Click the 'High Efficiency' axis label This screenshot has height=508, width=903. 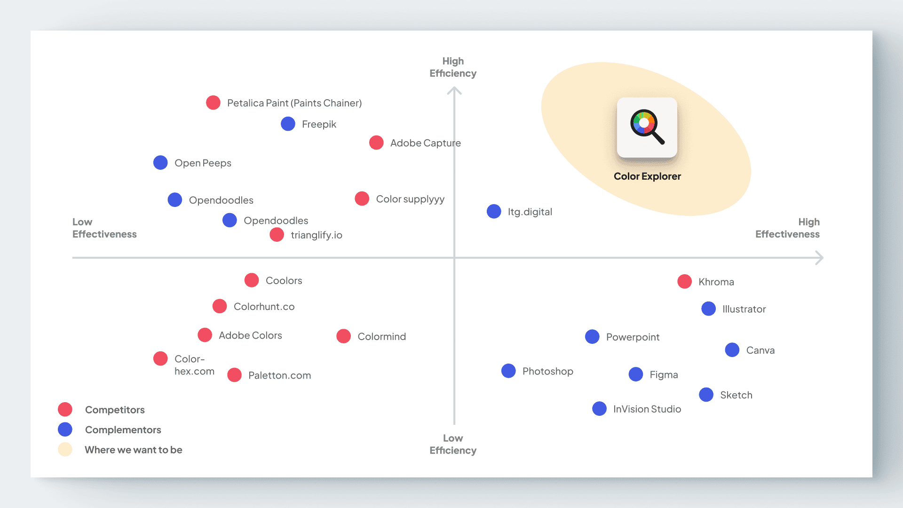coord(453,67)
